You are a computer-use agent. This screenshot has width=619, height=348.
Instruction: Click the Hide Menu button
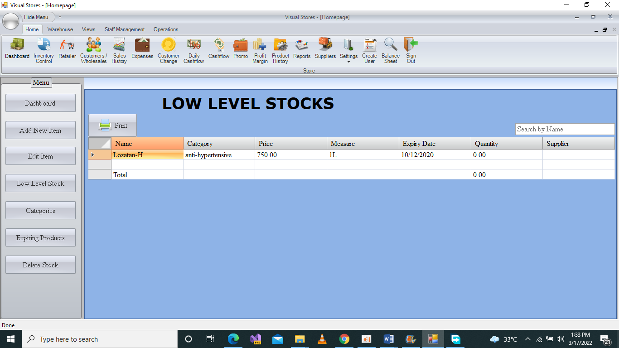tap(36, 17)
